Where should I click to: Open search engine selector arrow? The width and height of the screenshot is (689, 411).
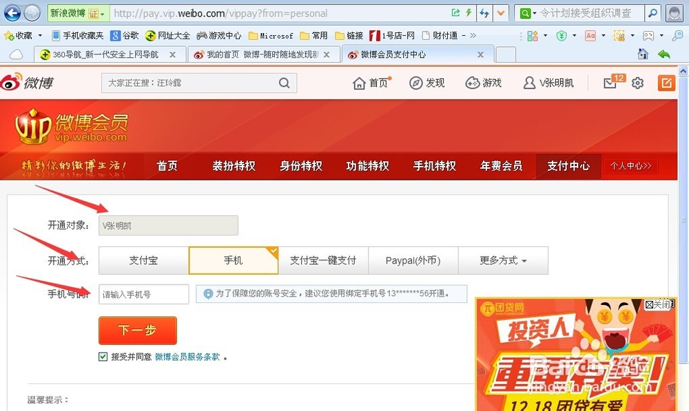point(535,14)
